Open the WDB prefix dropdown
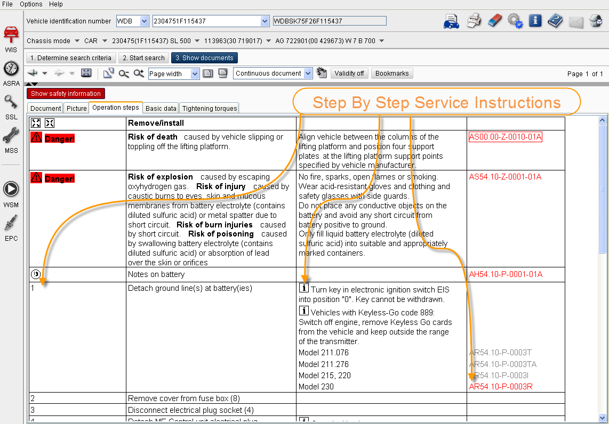This screenshot has width=609, height=424. [x=144, y=21]
